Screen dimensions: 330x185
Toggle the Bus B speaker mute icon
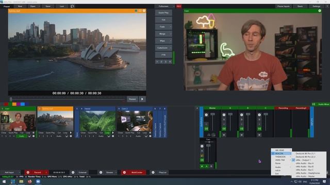(242, 128)
